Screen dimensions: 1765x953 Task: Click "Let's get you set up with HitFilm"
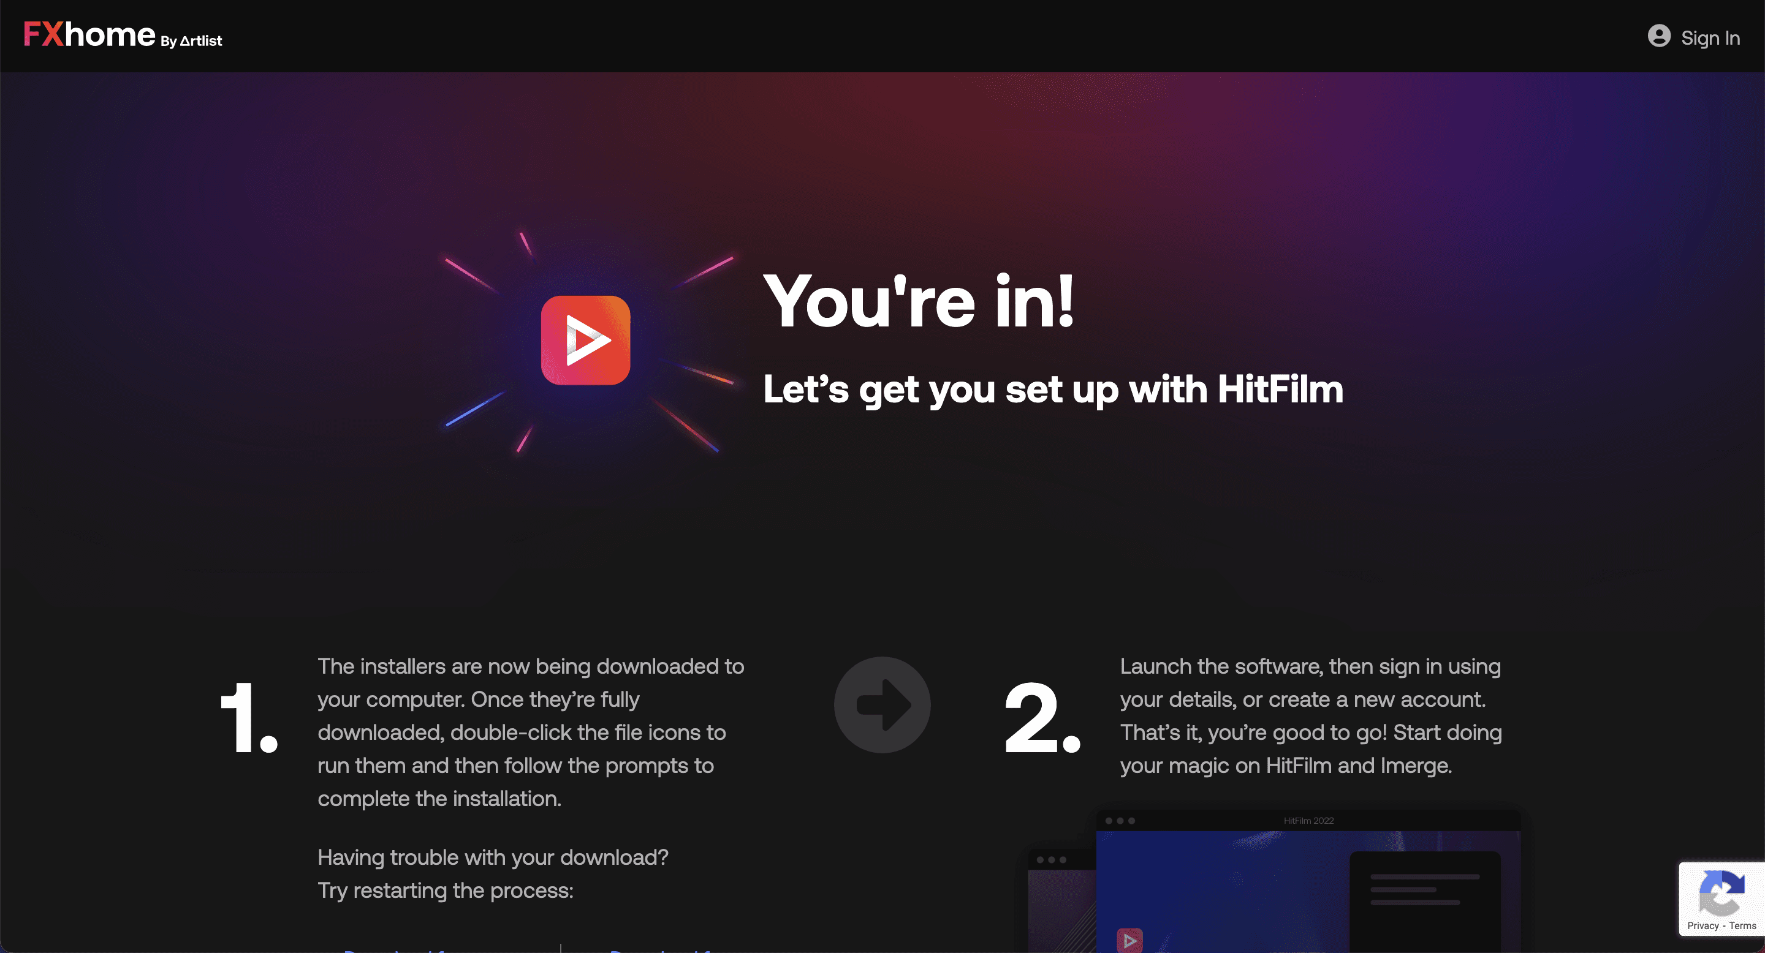1053,390
